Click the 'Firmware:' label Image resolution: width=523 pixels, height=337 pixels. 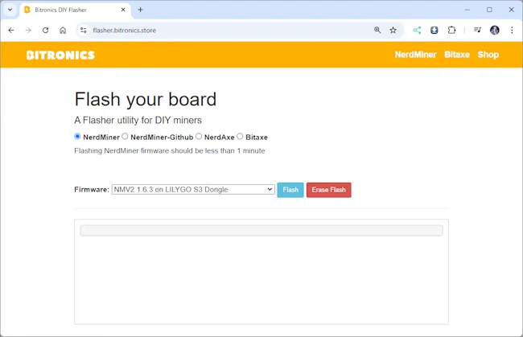(x=92, y=189)
